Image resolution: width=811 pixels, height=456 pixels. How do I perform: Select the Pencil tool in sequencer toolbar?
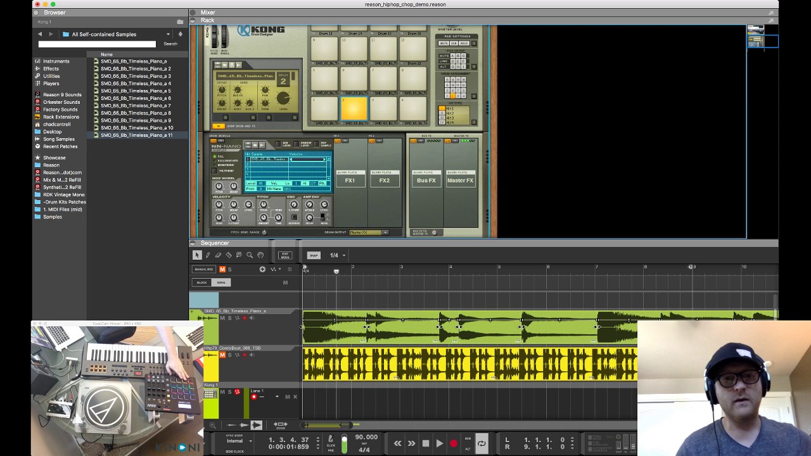[208, 255]
